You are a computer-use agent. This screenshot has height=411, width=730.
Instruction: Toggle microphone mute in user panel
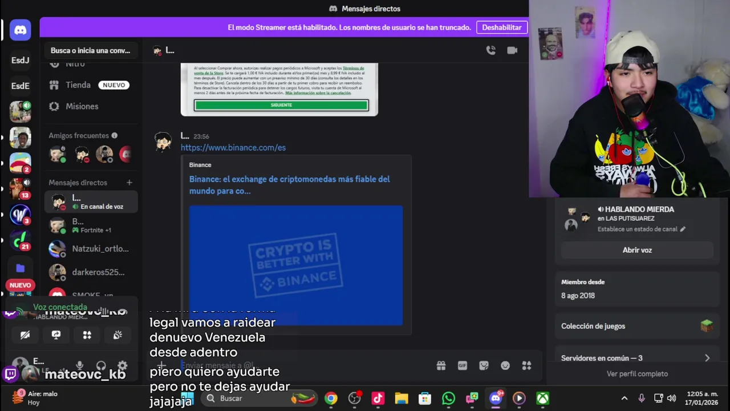tap(79, 366)
